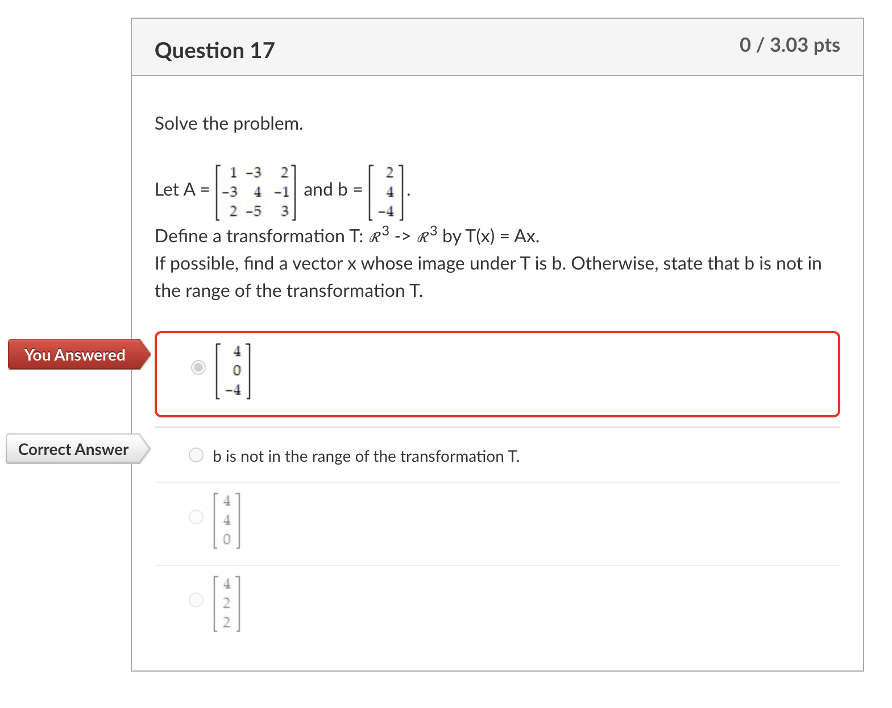
Task: Click the text "the range of the transformation T."
Action: pyautogui.click(x=288, y=291)
